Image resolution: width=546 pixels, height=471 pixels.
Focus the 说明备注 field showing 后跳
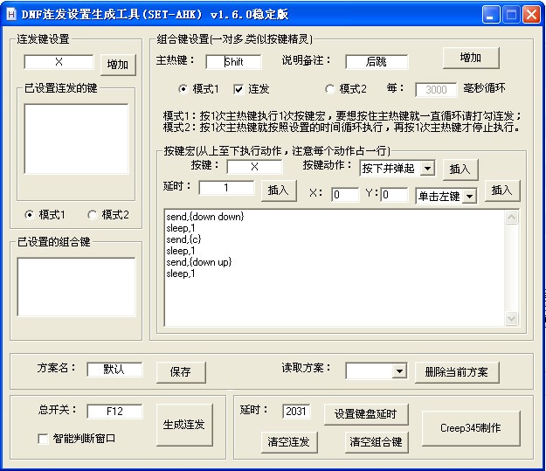click(376, 62)
